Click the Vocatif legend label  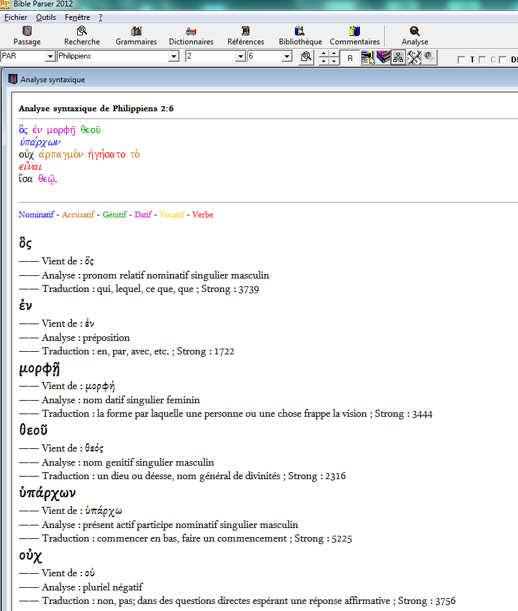(172, 214)
